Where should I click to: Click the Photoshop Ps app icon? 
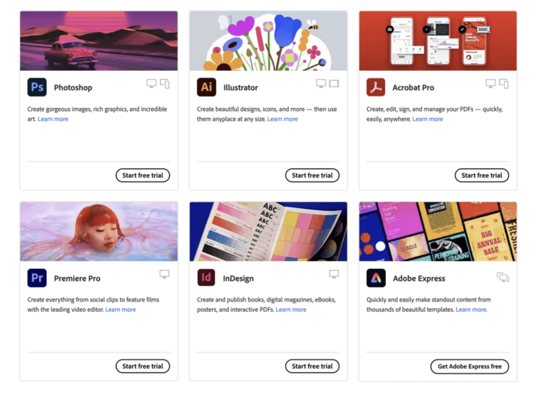(37, 88)
